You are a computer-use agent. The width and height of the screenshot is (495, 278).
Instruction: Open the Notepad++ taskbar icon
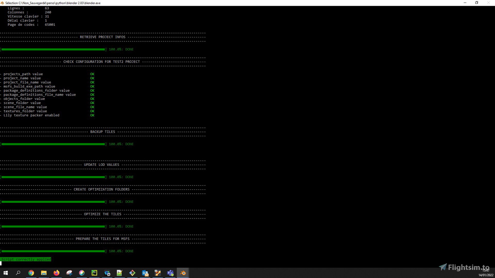click(120, 273)
